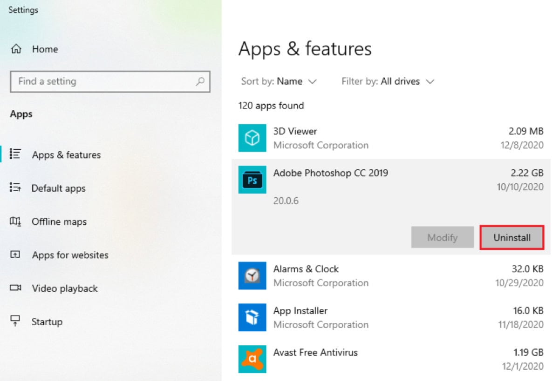
Task: Expand the Adobe Photoshop CC 2019 entry
Action: point(331,173)
